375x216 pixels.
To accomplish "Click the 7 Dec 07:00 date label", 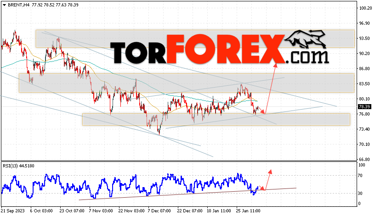I will point(159,211).
